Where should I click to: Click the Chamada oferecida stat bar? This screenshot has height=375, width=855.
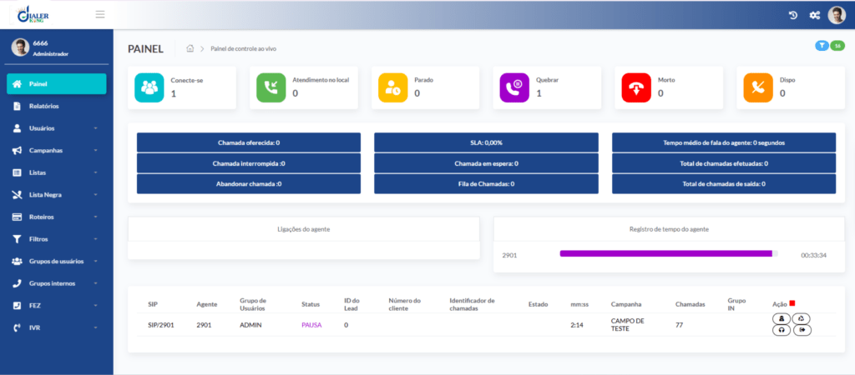(248, 142)
